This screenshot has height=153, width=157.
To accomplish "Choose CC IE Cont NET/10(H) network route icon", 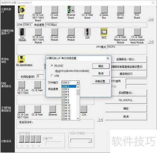I will [x=22, y=85].
